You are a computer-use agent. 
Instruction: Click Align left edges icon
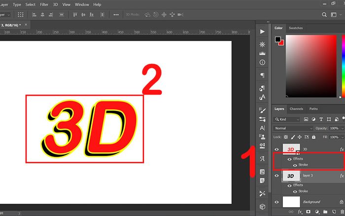click(34, 14)
